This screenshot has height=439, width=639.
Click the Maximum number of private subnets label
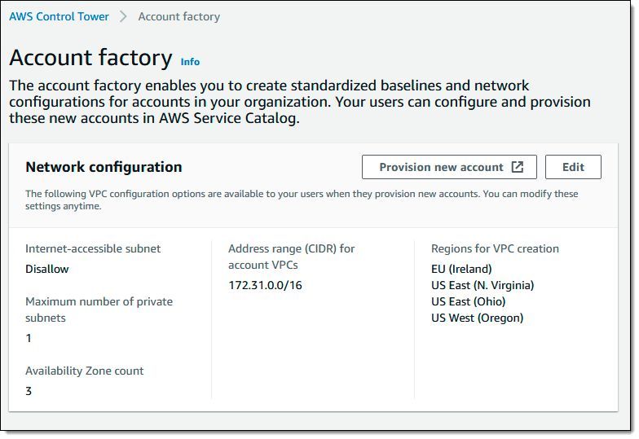[99, 309]
